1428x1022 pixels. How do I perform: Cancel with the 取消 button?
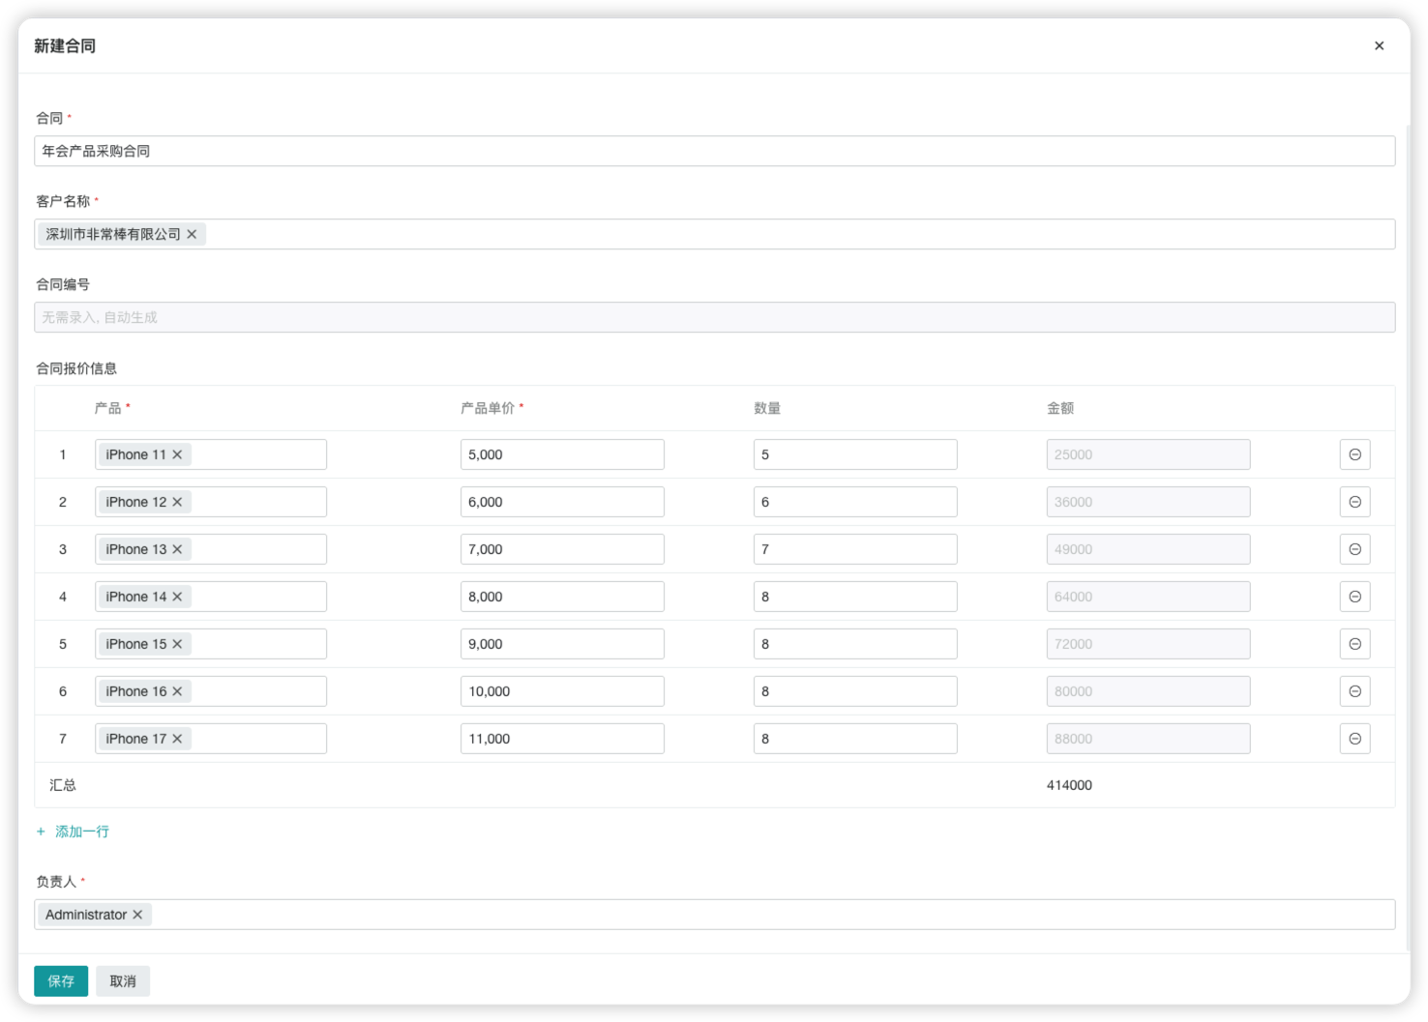123,980
